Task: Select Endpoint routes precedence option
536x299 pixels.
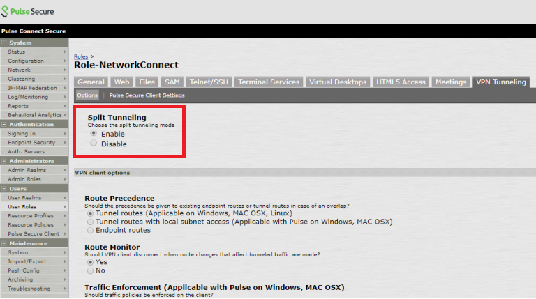Action: [x=90, y=231]
